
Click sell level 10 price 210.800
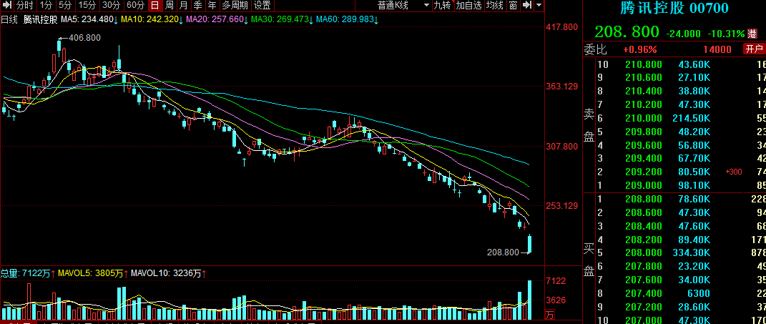tap(644, 64)
